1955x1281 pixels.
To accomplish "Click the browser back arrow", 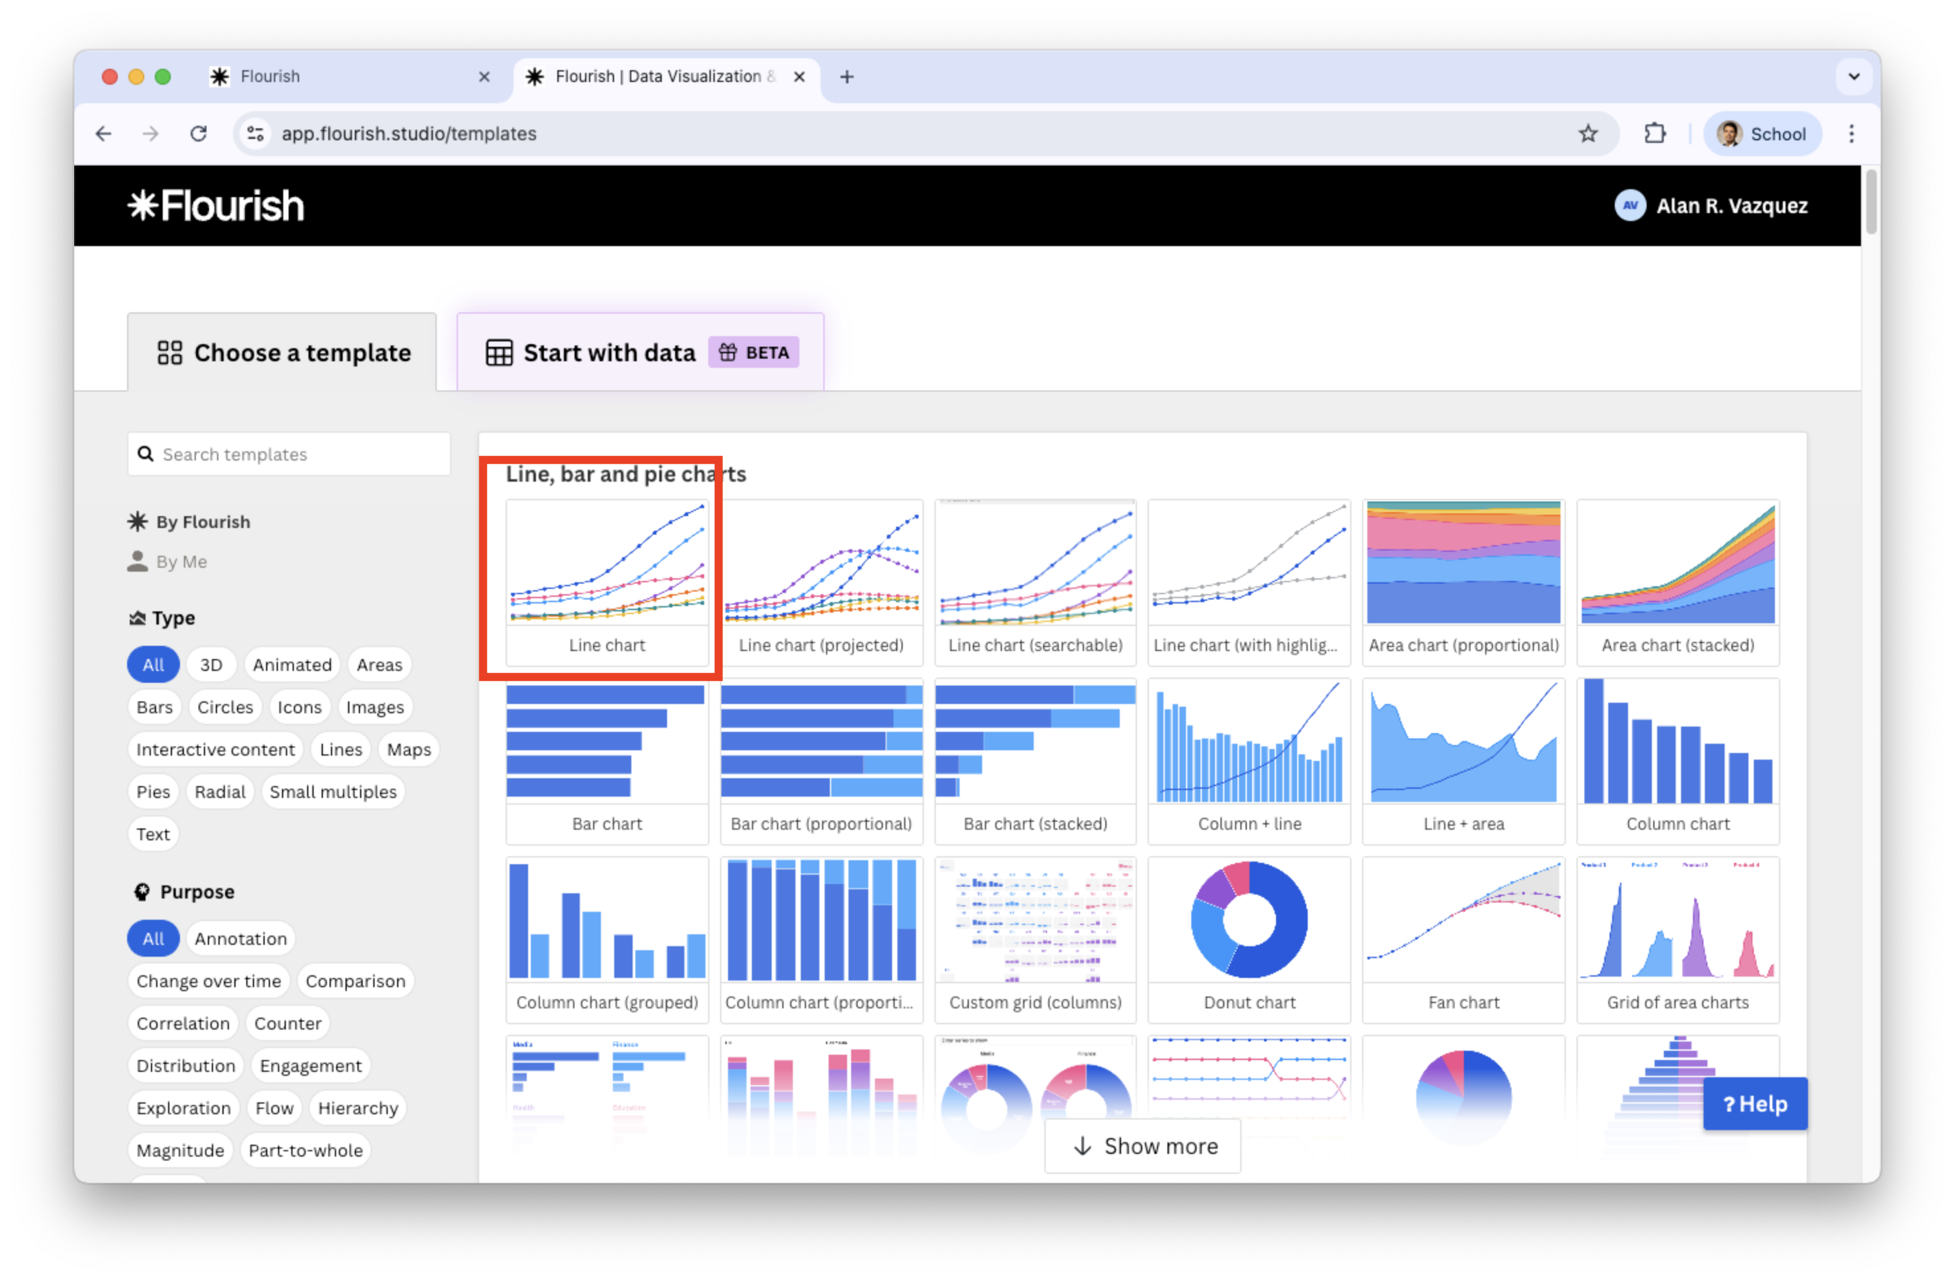I will point(103,134).
